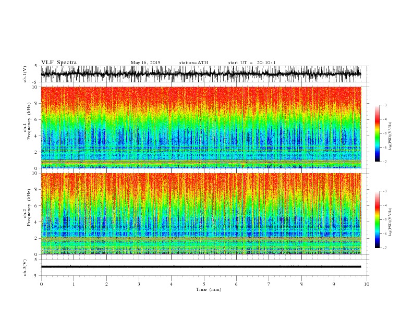Click the ch.2 spectrogram panel
413x319 pixels.
(201, 214)
